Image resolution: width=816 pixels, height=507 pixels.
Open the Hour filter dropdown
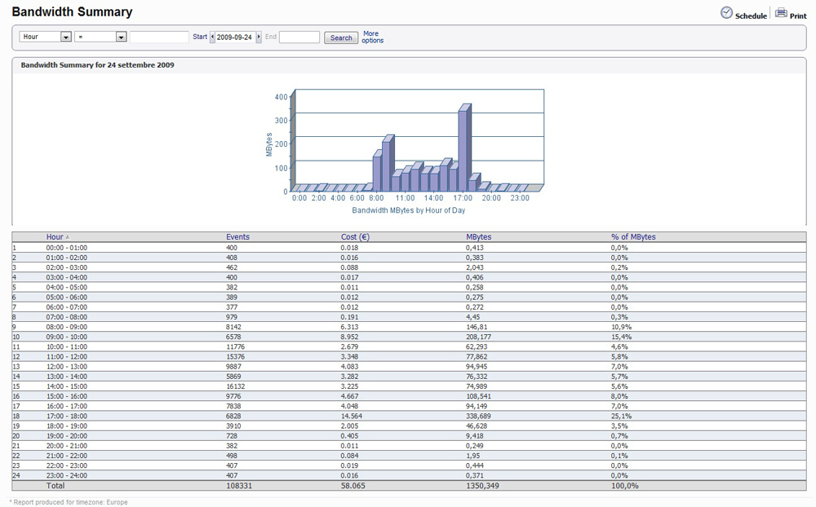(45, 37)
